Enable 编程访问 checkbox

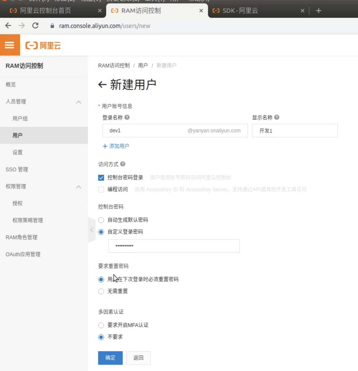(101, 189)
